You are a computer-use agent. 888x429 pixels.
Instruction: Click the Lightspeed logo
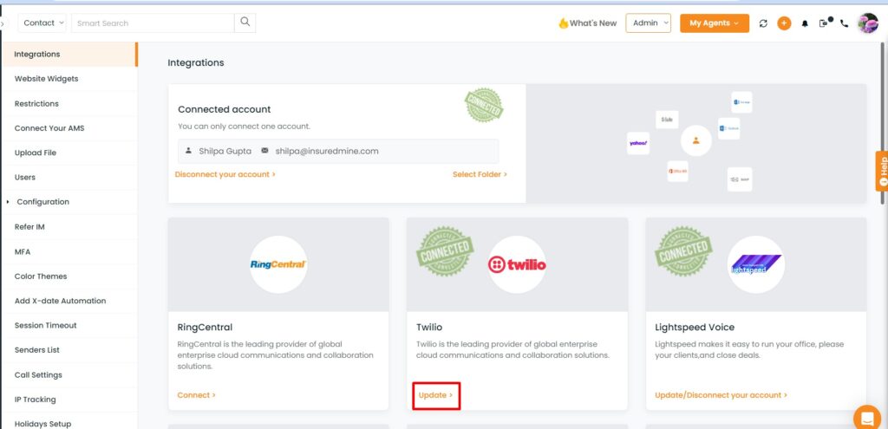(756, 264)
